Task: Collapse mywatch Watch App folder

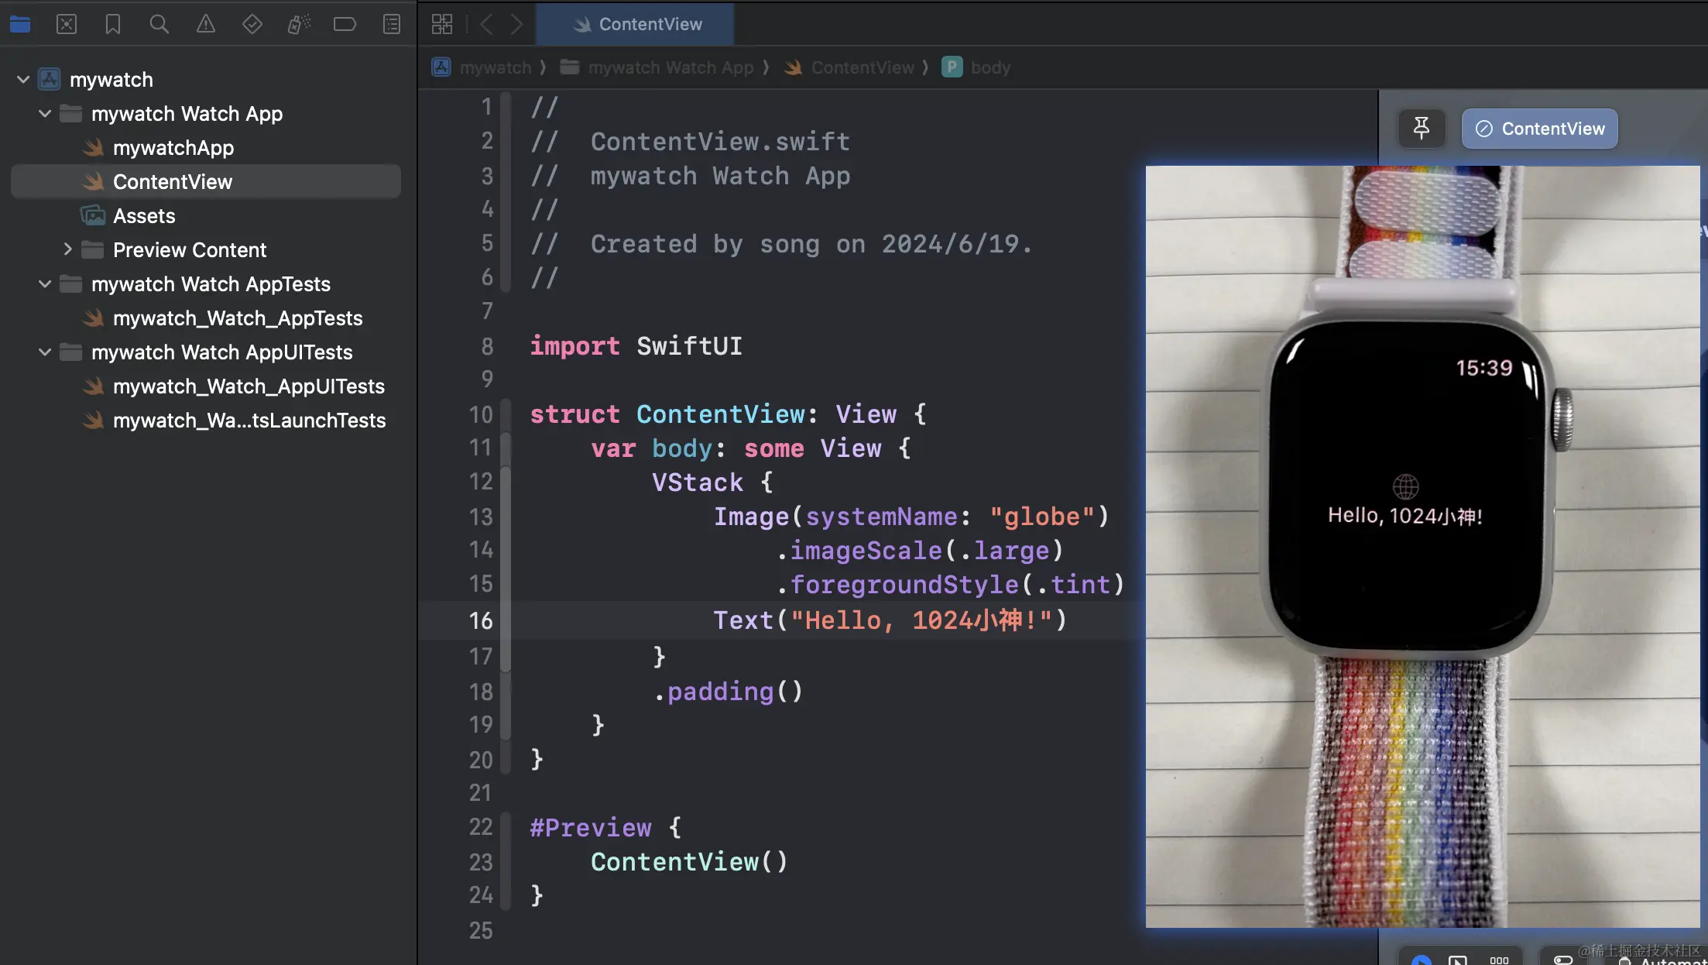Action: tap(45, 114)
